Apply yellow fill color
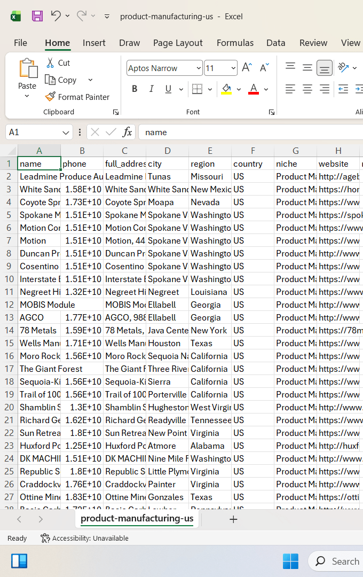The image size is (363, 577). coord(226,89)
